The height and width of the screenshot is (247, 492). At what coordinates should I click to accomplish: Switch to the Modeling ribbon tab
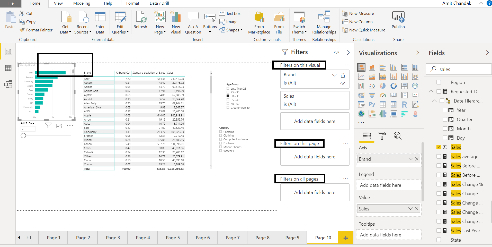82,3
